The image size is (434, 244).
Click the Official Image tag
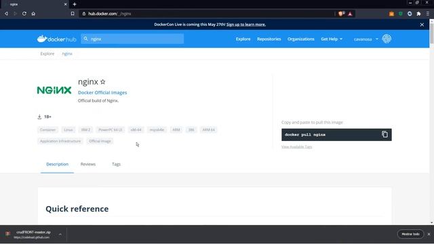(100, 141)
